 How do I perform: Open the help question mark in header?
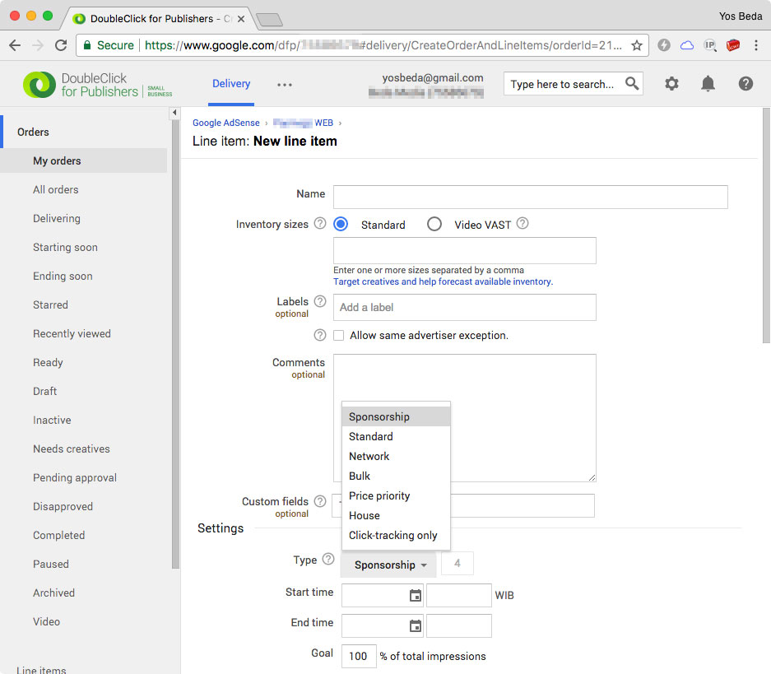745,84
